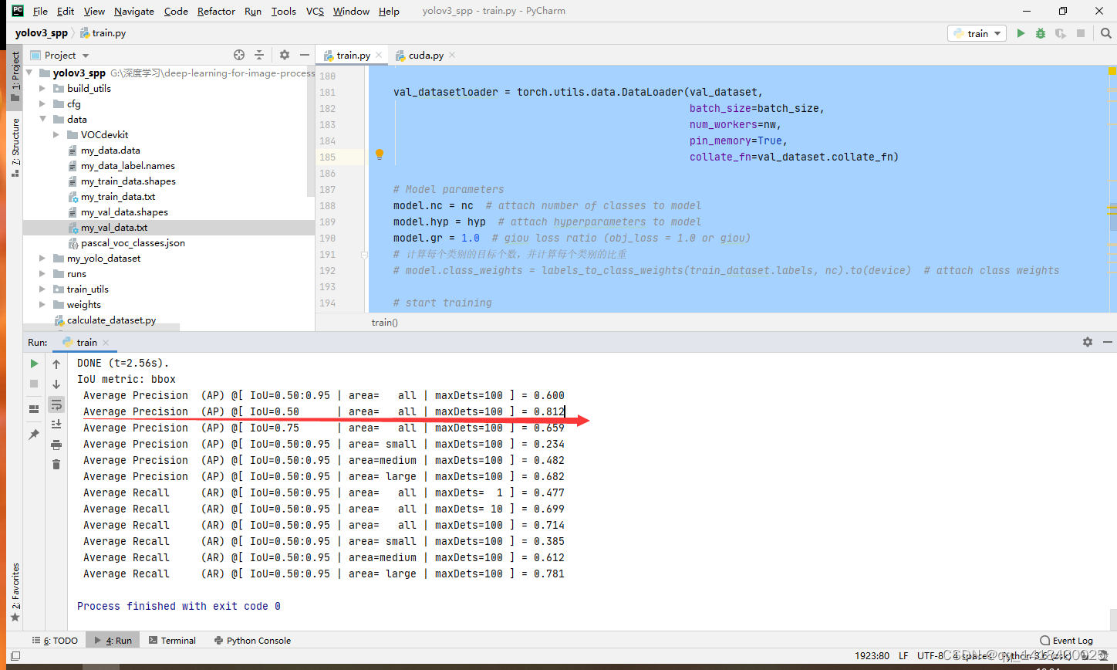Click Collapse All icon in Project panel

click(x=259, y=55)
